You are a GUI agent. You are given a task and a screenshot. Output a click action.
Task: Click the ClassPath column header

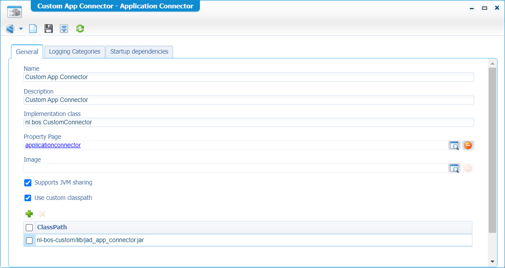tap(52, 228)
